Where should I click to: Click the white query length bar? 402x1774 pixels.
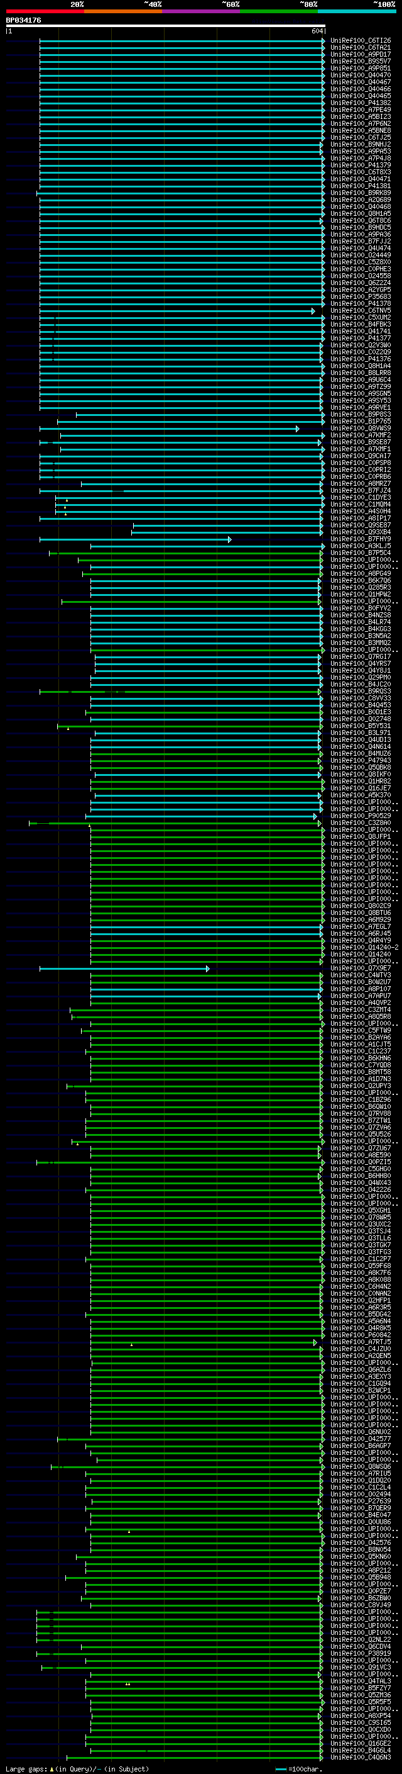pyautogui.click(x=166, y=26)
